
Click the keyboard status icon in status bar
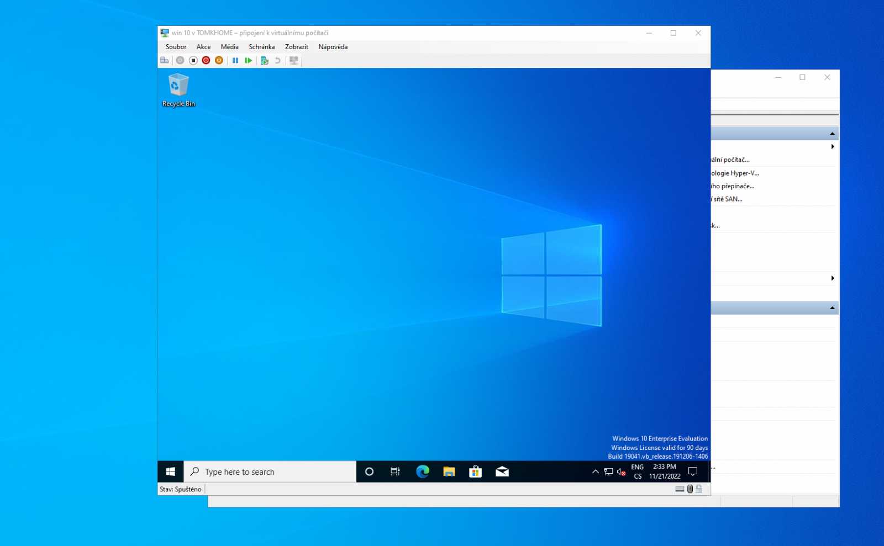(680, 489)
